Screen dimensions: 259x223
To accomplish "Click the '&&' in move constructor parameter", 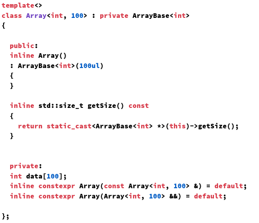I will (x=174, y=196).
